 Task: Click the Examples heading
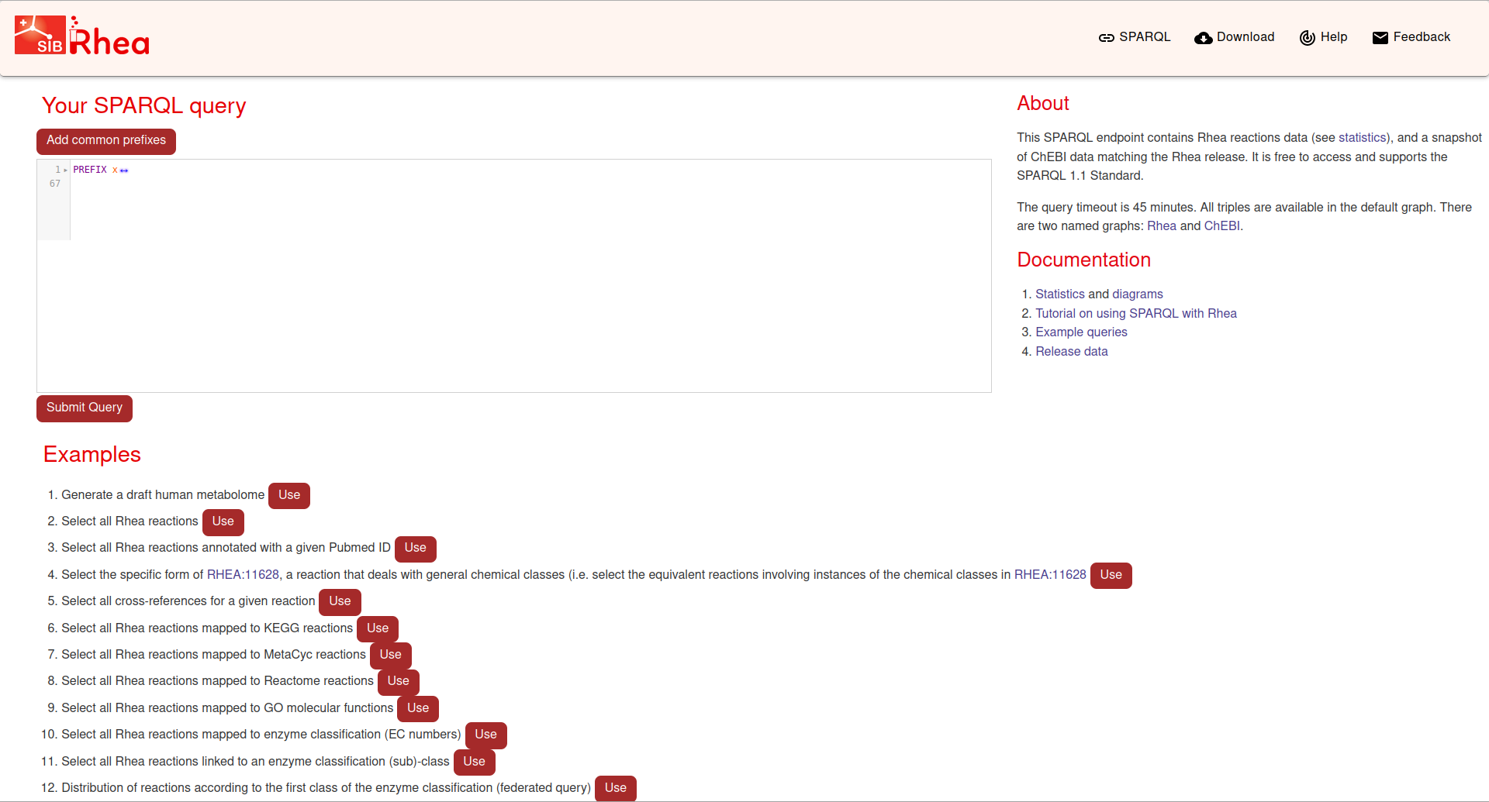click(x=92, y=455)
